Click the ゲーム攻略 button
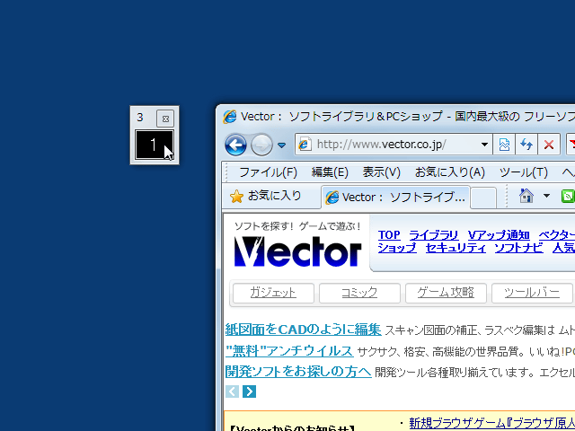This screenshot has height=431, width=575. coord(446,293)
